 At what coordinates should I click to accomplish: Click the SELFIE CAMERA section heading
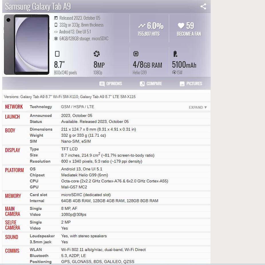(13, 225)
